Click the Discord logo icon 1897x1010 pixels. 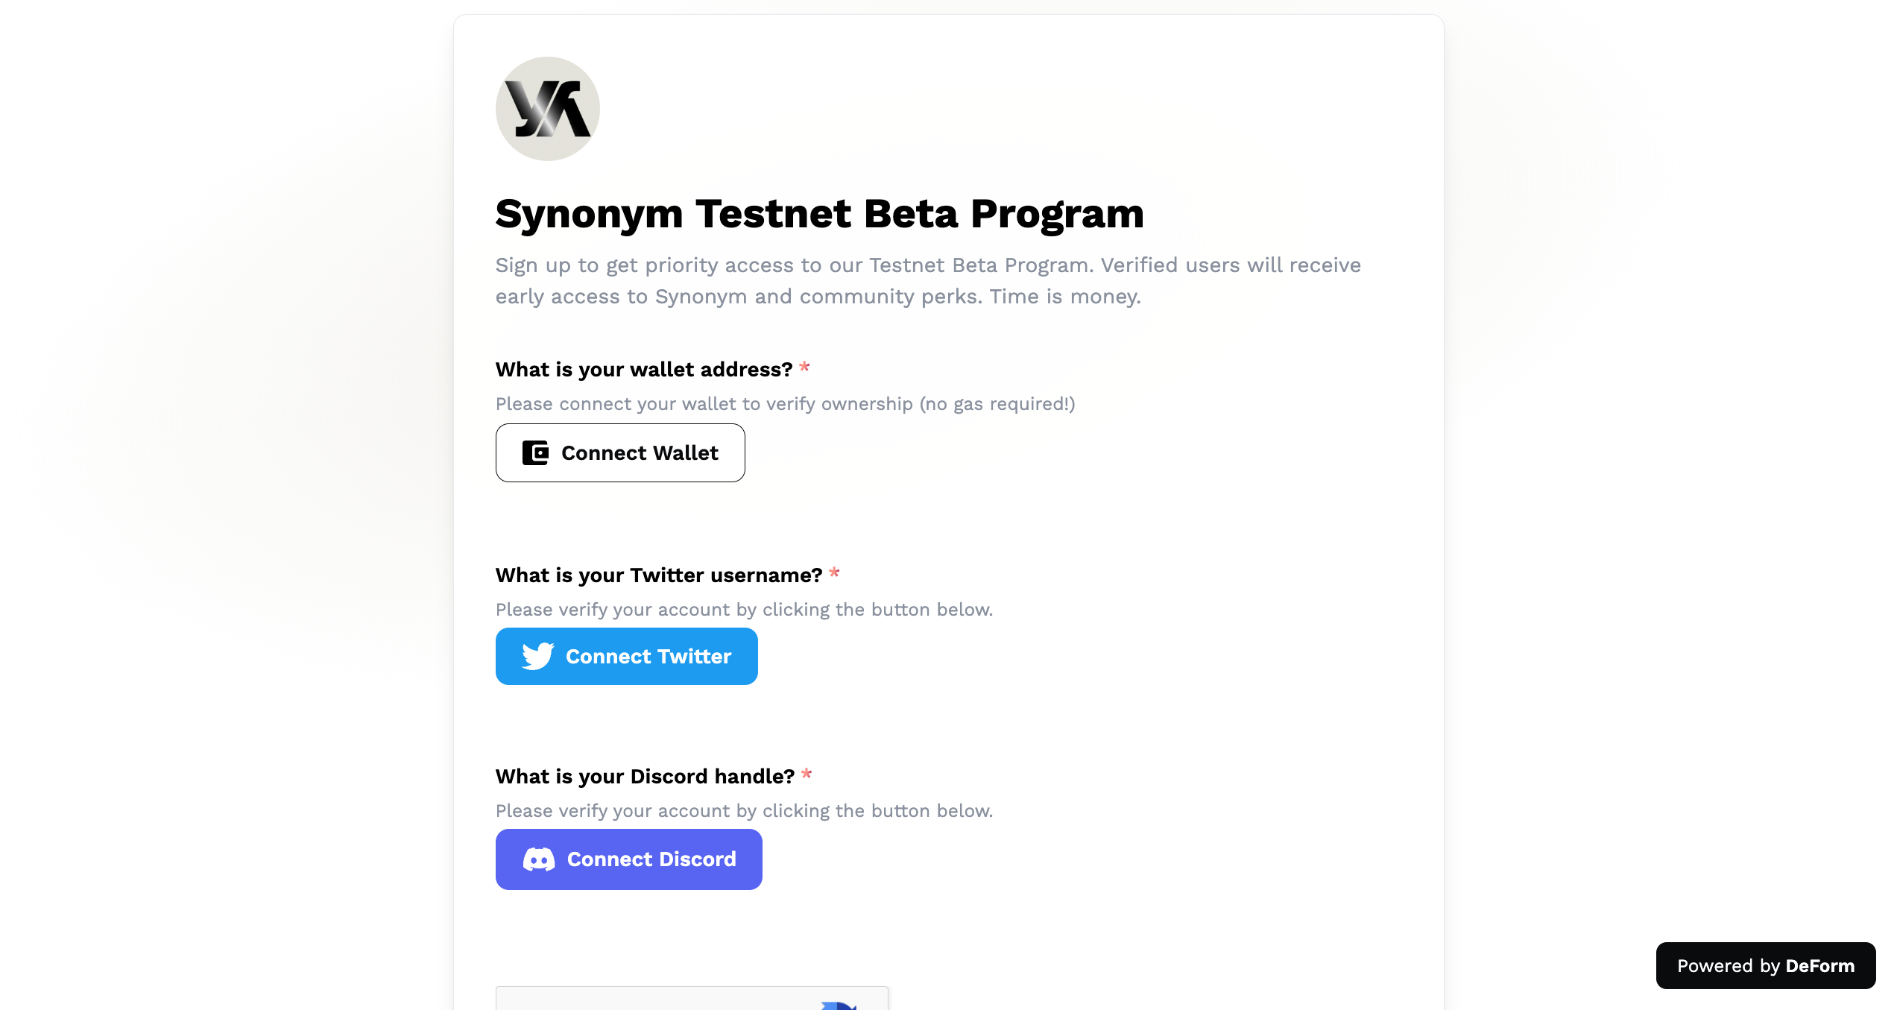[x=539, y=859]
